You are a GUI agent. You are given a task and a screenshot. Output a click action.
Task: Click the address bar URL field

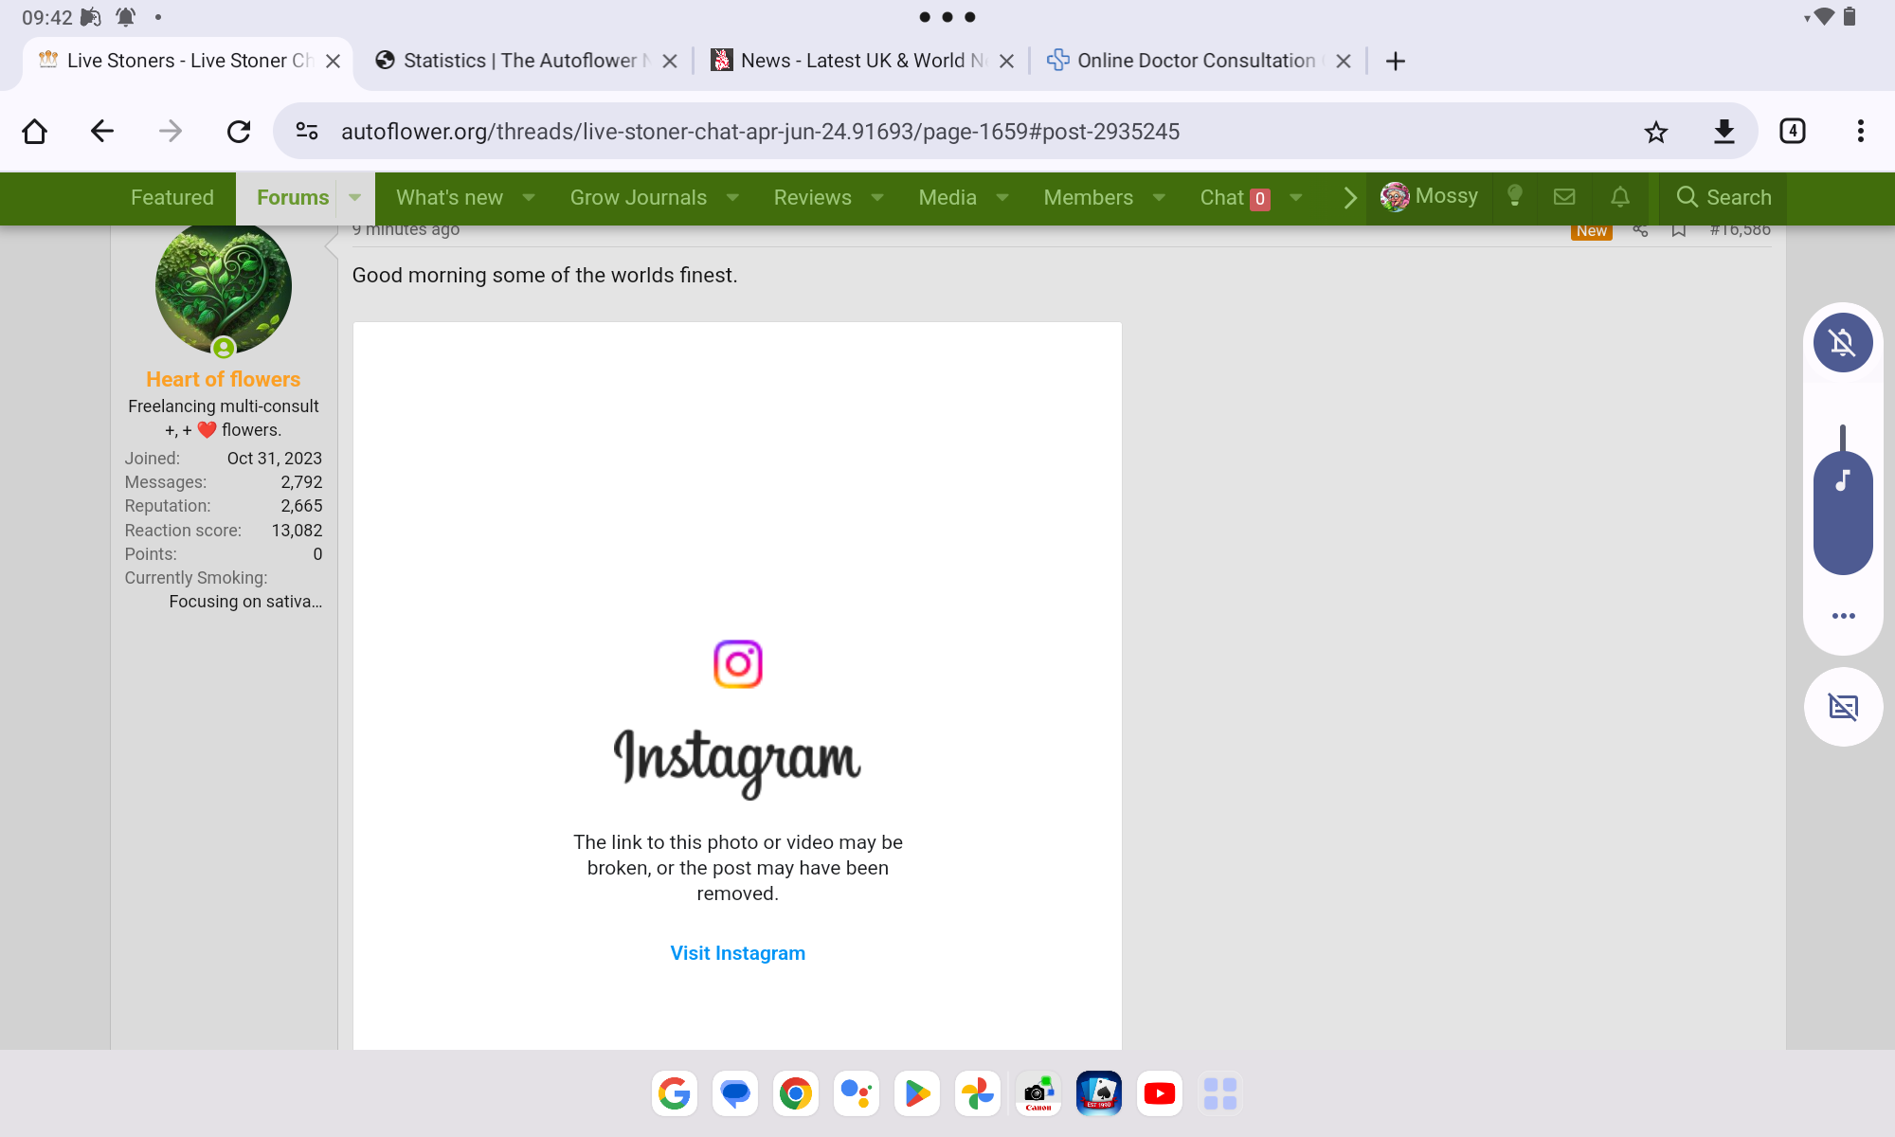pos(760,131)
